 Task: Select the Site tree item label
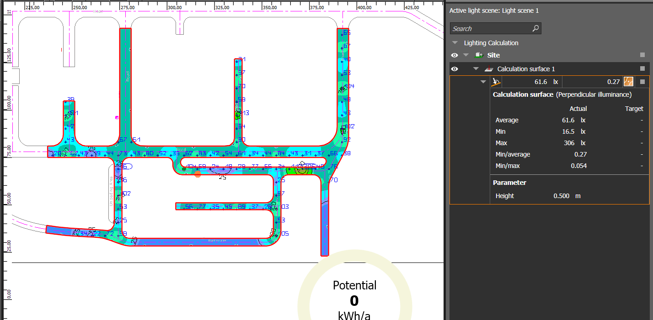[x=493, y=55]
